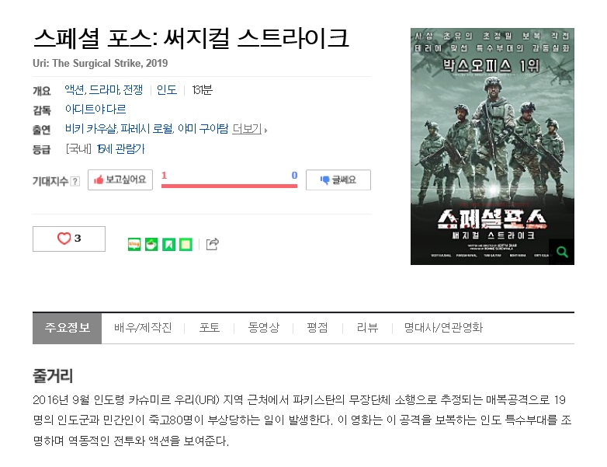Click the green bookmark share icon

pyautogui.click(x=168, y=245)
